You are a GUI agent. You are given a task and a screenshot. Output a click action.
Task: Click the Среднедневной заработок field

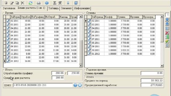click(152, 85)
